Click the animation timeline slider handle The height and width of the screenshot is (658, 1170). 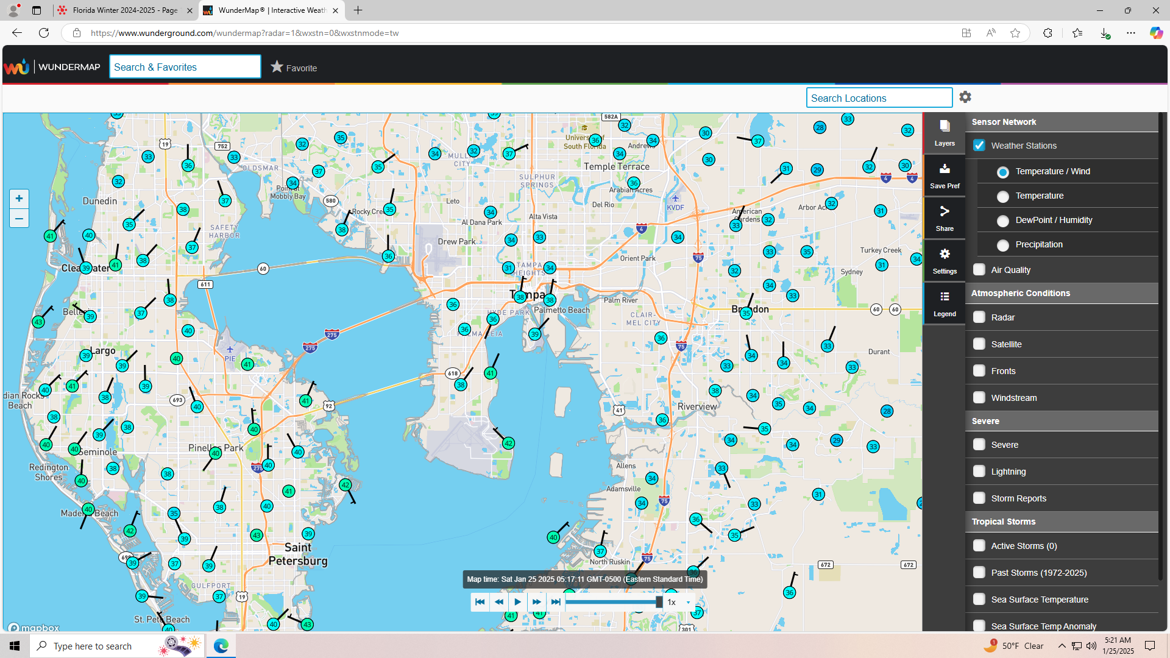pyautogui.click(x=659, y=602)
